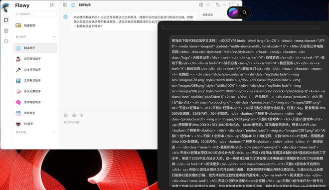Toggle the sidebar collapse icon beside the chat title

[65, 5]
